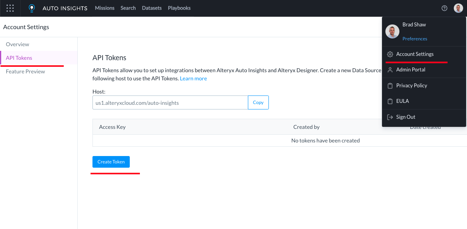Viewport: 467px width, 229px height.
Task: Open the app launcher grid icon
Action: point(10,8)
